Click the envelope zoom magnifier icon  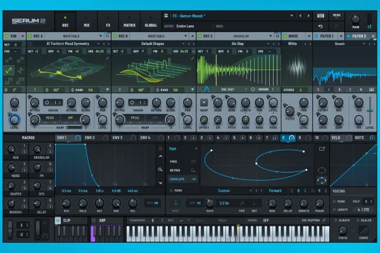[x=160, y=170]
